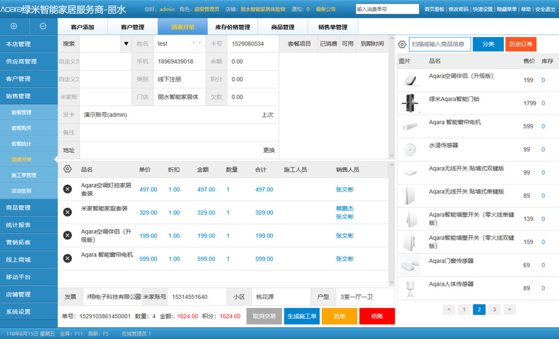Click the blue 分类 button
The width and height of the screenshot is (559, 339).
tap(488, 44)
